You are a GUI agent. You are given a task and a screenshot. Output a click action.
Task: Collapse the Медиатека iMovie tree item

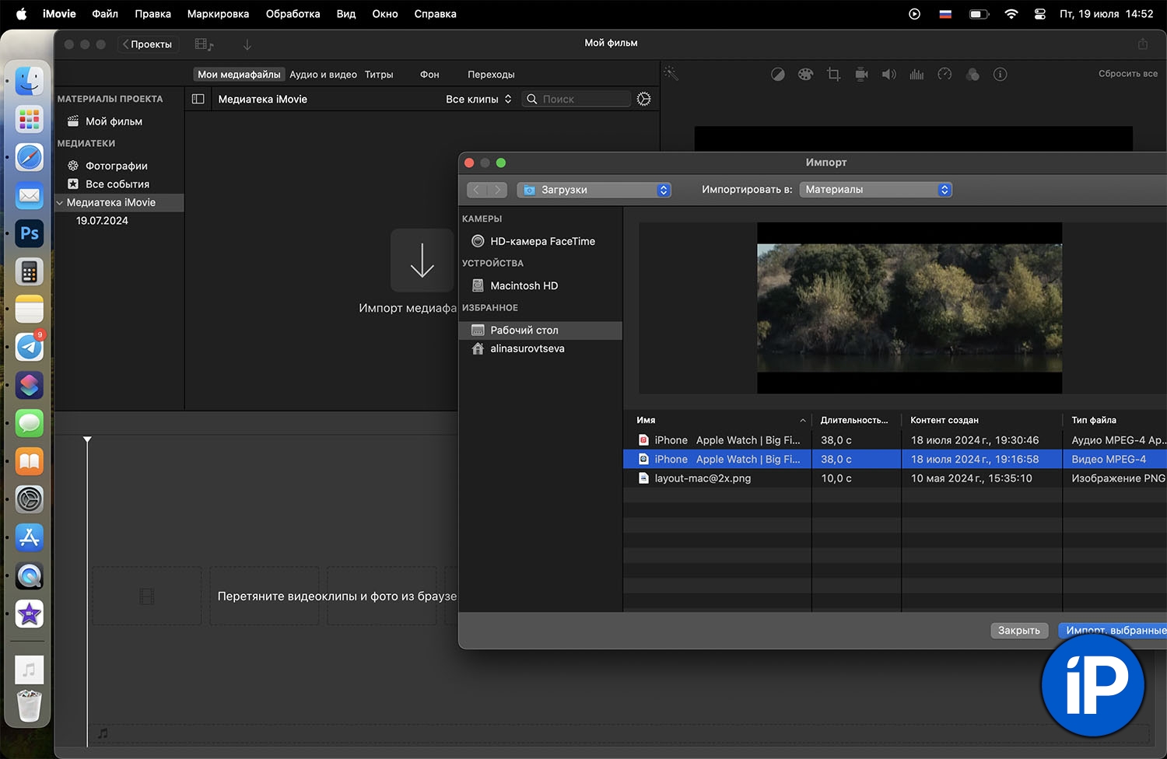pos(60,203)
